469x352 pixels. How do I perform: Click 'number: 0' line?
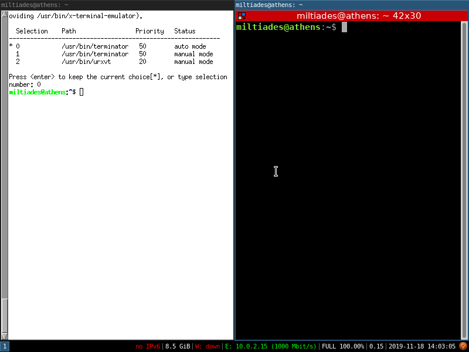point(25,84)
